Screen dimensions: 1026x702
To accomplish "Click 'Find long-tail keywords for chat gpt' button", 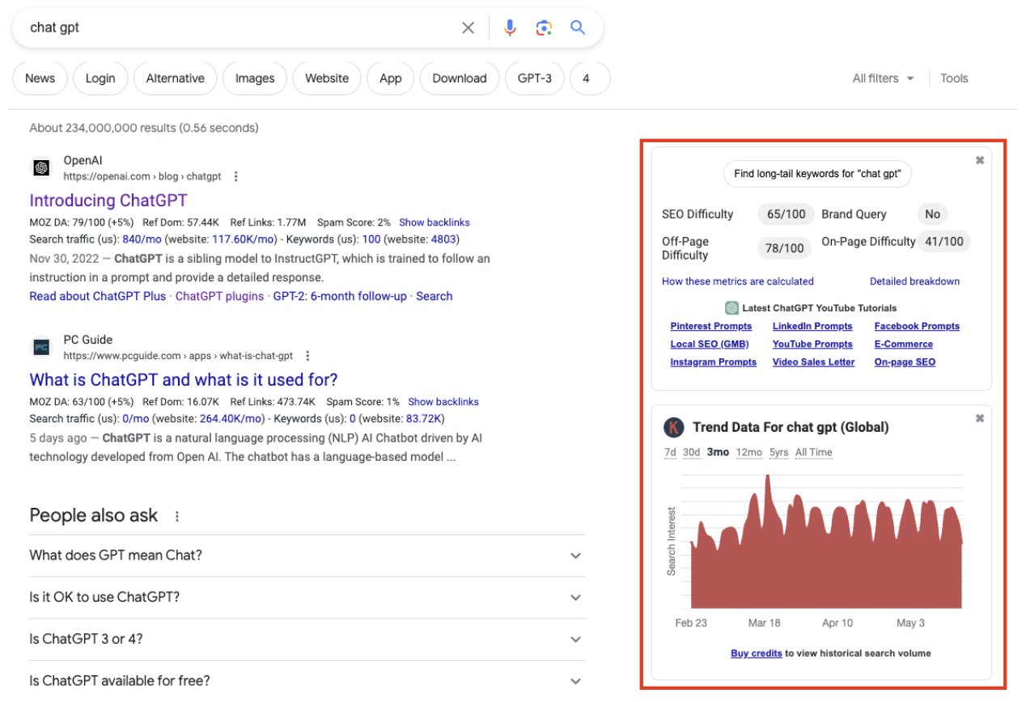I will point(817,174).
